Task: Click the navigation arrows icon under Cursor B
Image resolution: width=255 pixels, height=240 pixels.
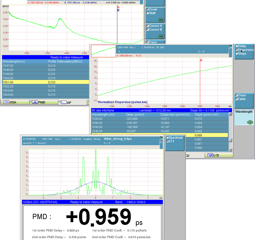Action: (x=161, y=36)
